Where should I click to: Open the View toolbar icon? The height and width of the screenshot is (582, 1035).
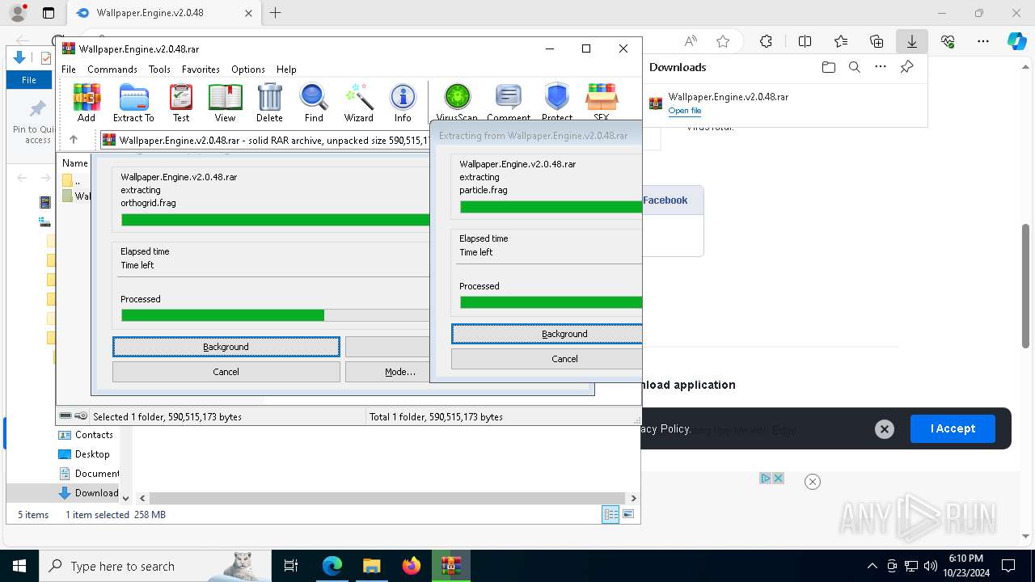(225, 102)
